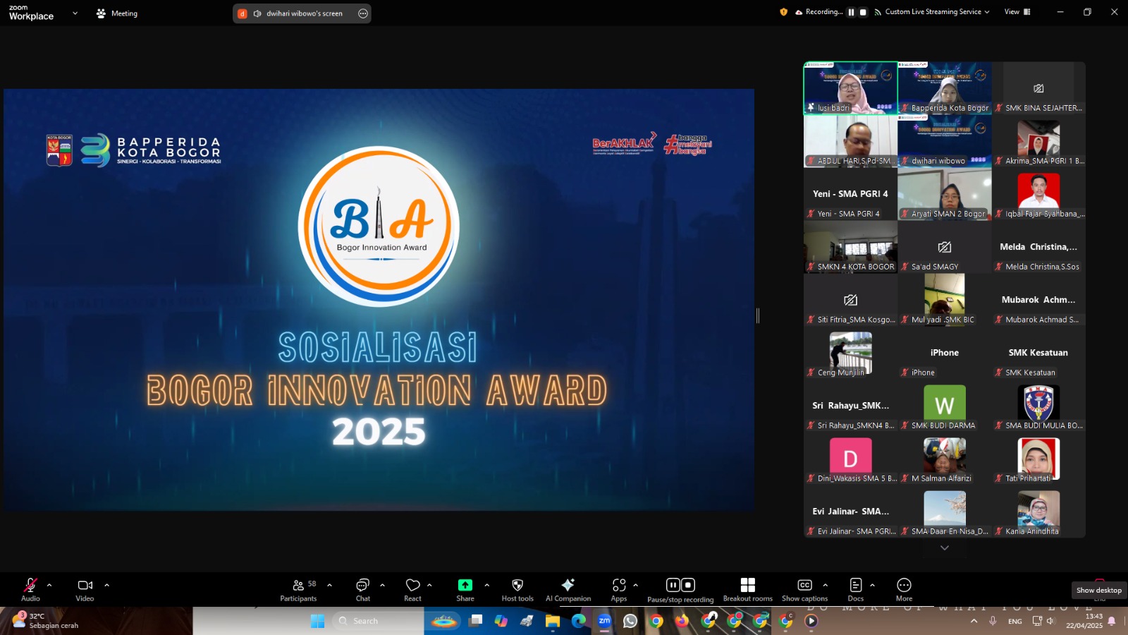The height and width of the screenshot is (635, 1128).
Task: Open the More options button
Action: (904, 589)
